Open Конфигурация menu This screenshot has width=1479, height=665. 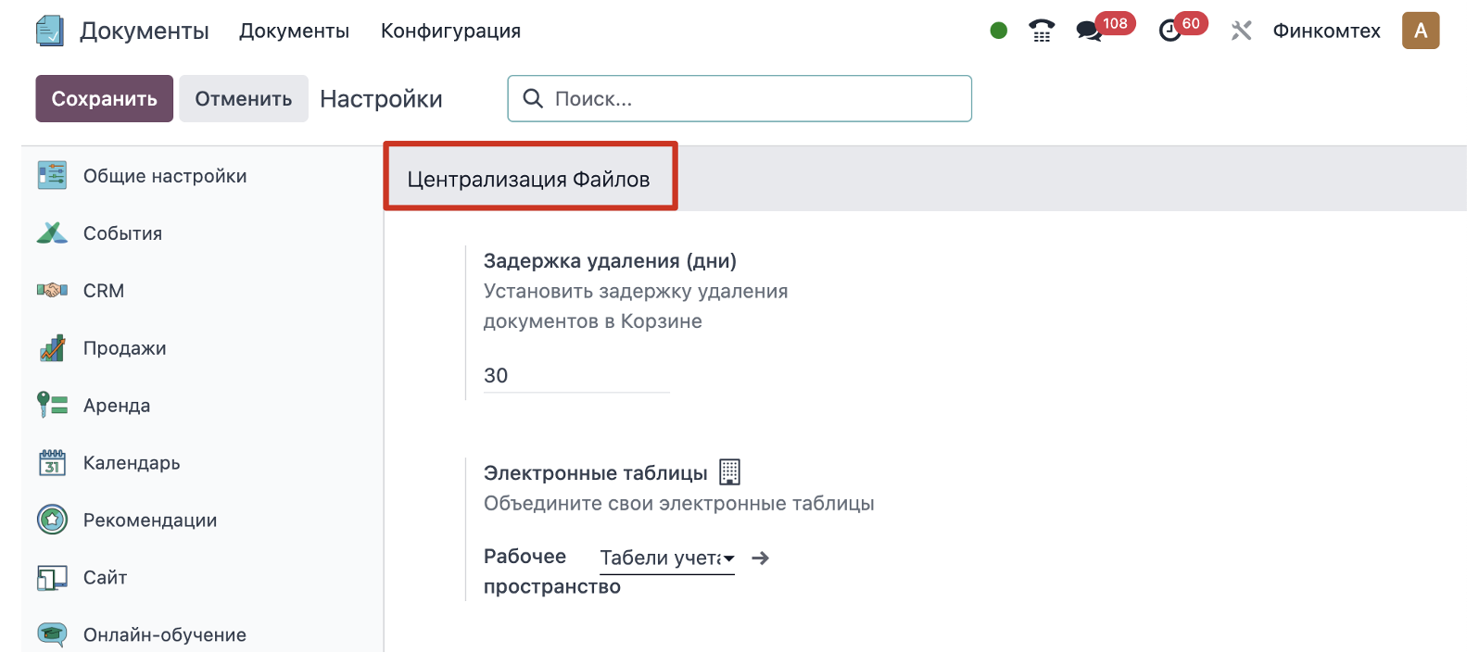point(450,31)
